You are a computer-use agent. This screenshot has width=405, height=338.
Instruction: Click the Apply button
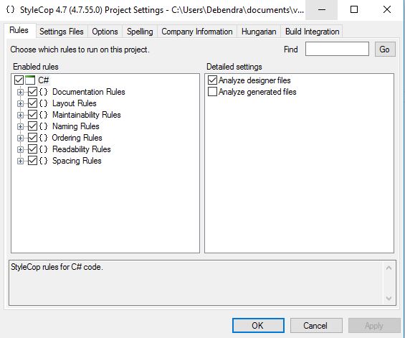(374, 325)
